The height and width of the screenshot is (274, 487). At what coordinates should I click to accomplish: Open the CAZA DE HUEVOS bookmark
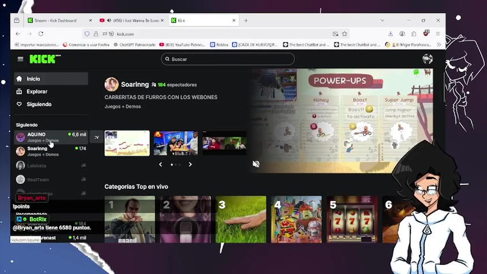(x=255, y=45)
